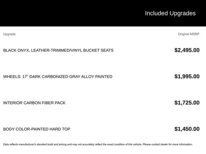Image resolution: width=206 pixels, height=154 pixels.
Task: Select the 17" gray alloy wheels upgrade
Action: point(58,77)
